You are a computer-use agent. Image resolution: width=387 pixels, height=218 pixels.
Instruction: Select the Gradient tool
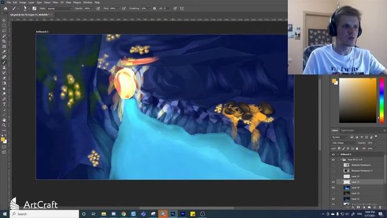(4, 84)
